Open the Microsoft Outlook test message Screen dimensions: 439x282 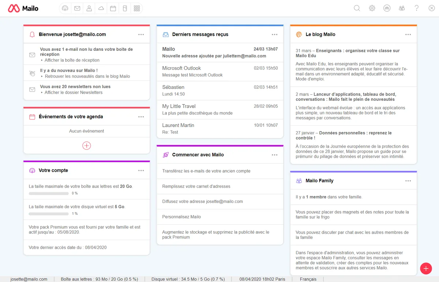(220, 72)
